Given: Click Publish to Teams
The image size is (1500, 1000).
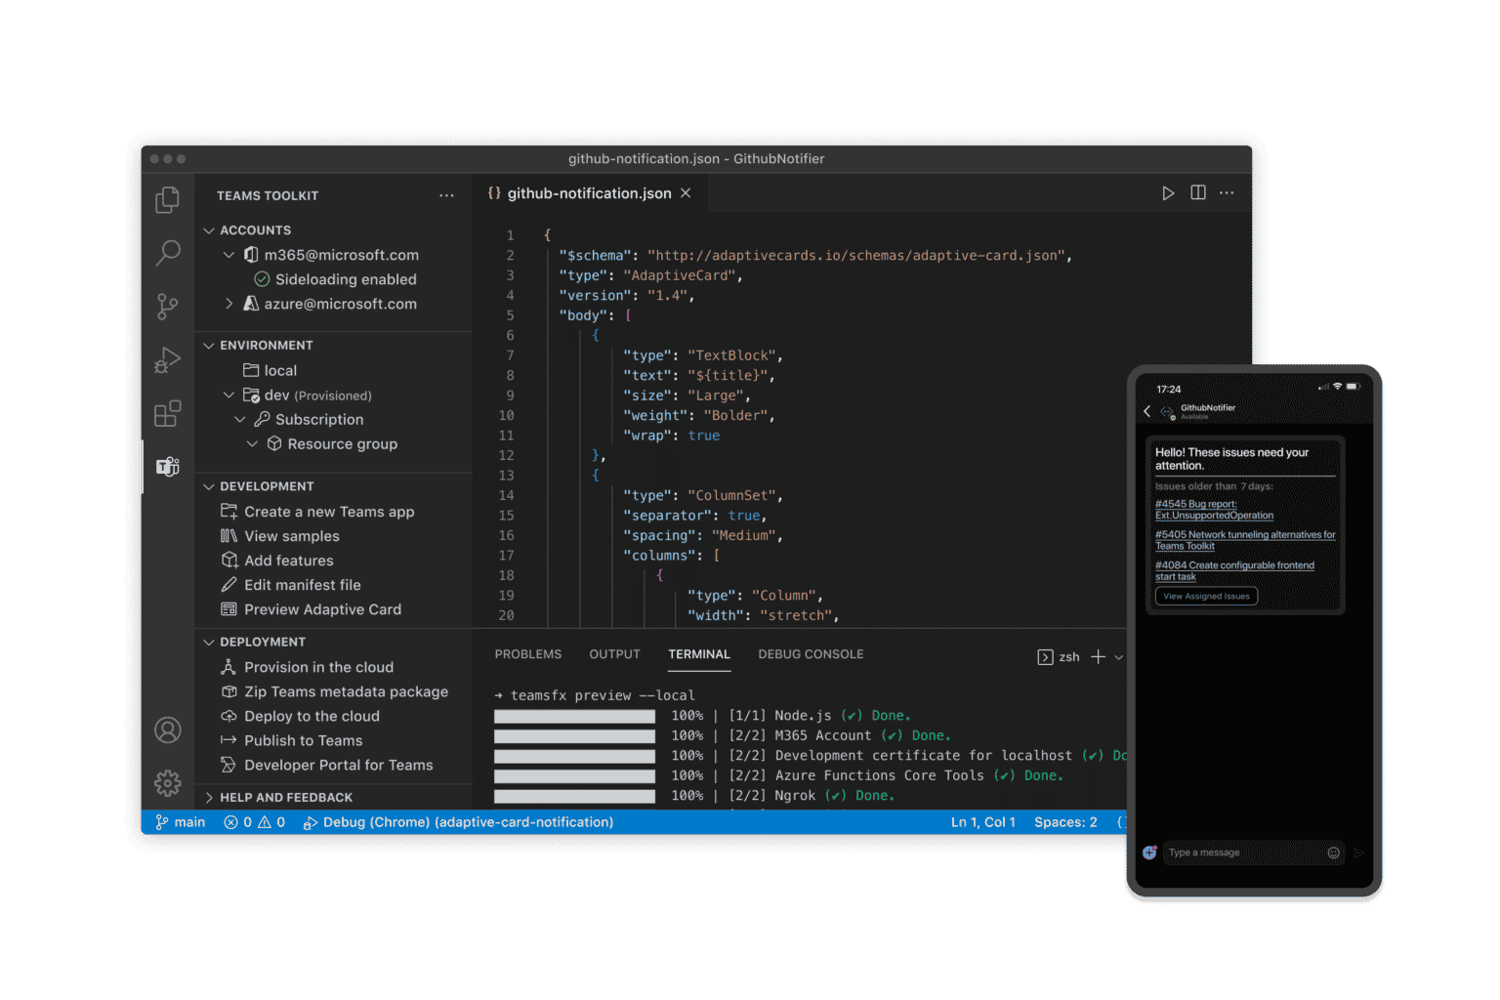Looking at the screenshot, I should (292, 740).
